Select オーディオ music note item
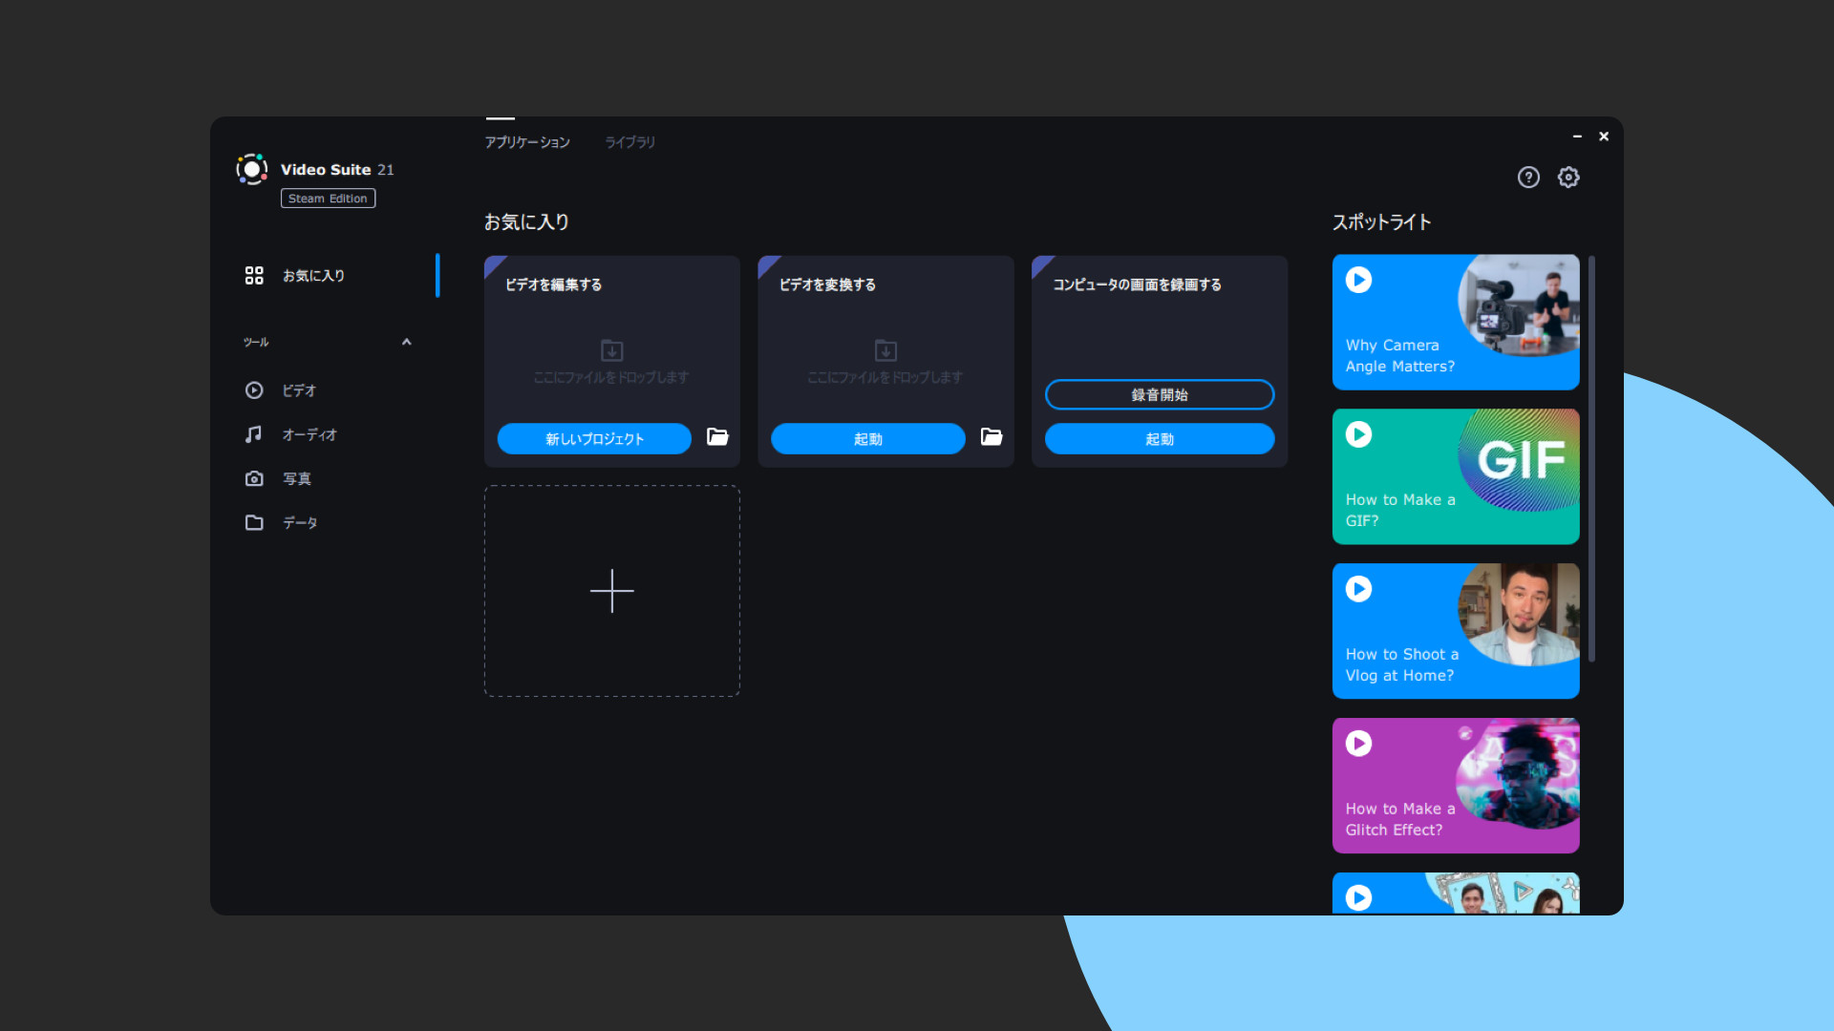Viewport: 1834px width, 1031px height. (308, 434)
